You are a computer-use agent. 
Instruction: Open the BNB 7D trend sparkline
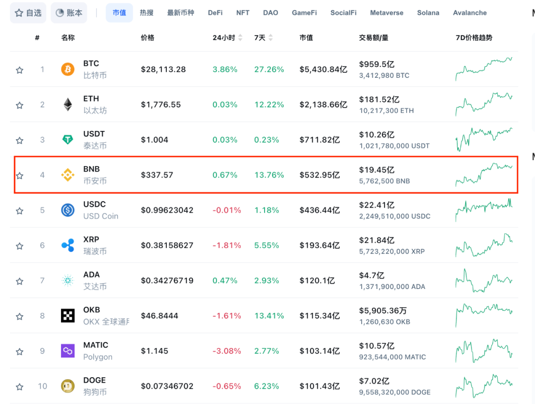click(x=484, y=174)
